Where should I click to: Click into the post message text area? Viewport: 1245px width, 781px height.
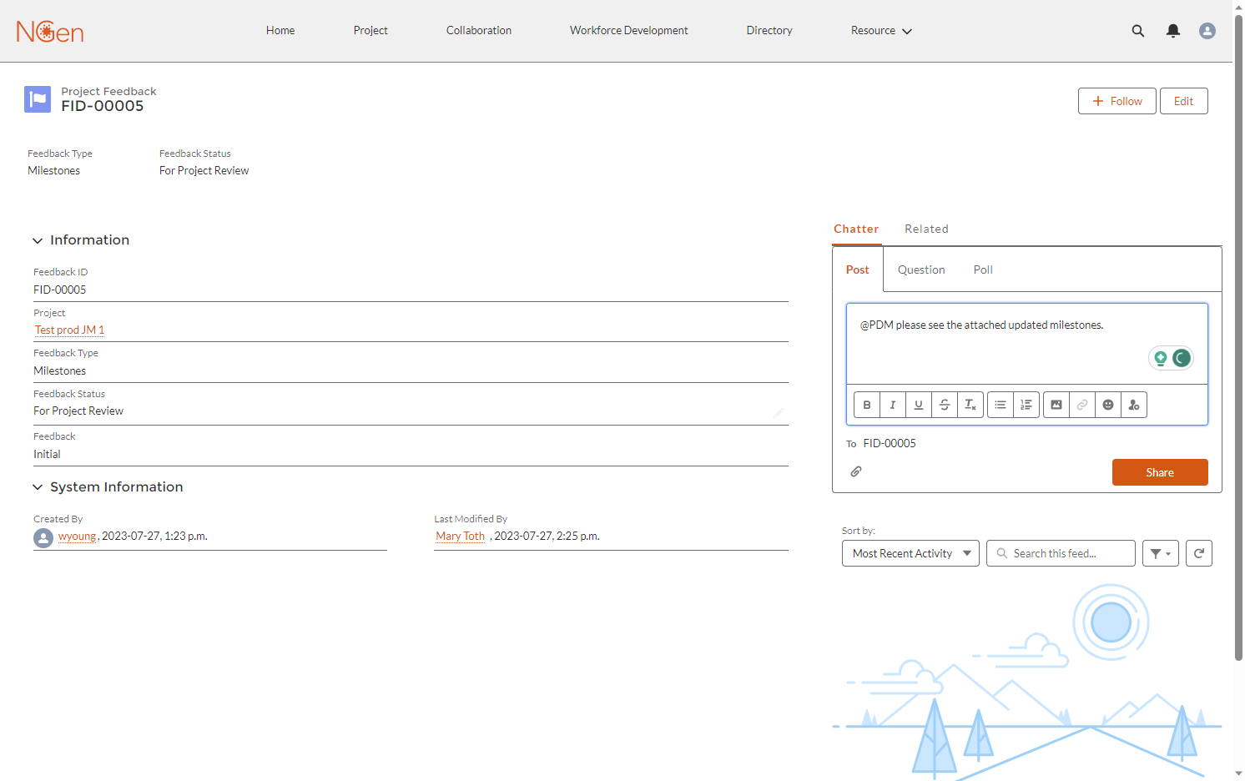[x=1026, y=344]
